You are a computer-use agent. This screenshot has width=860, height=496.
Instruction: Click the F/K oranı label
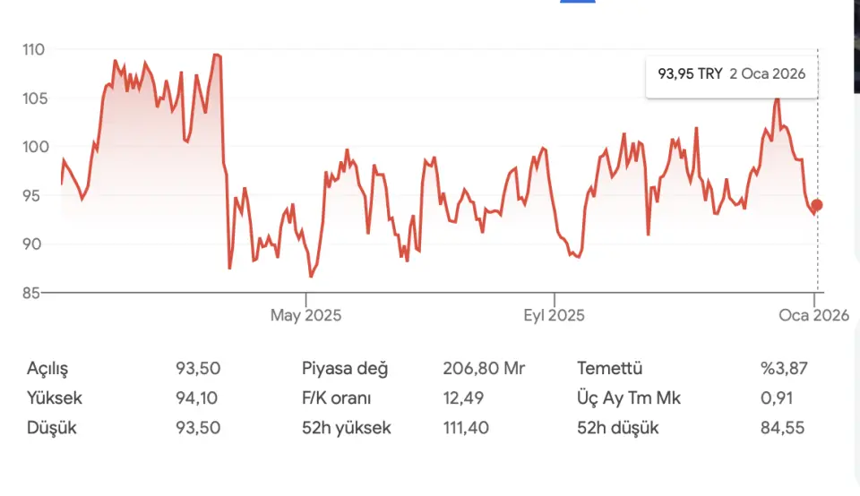[337, 398]
